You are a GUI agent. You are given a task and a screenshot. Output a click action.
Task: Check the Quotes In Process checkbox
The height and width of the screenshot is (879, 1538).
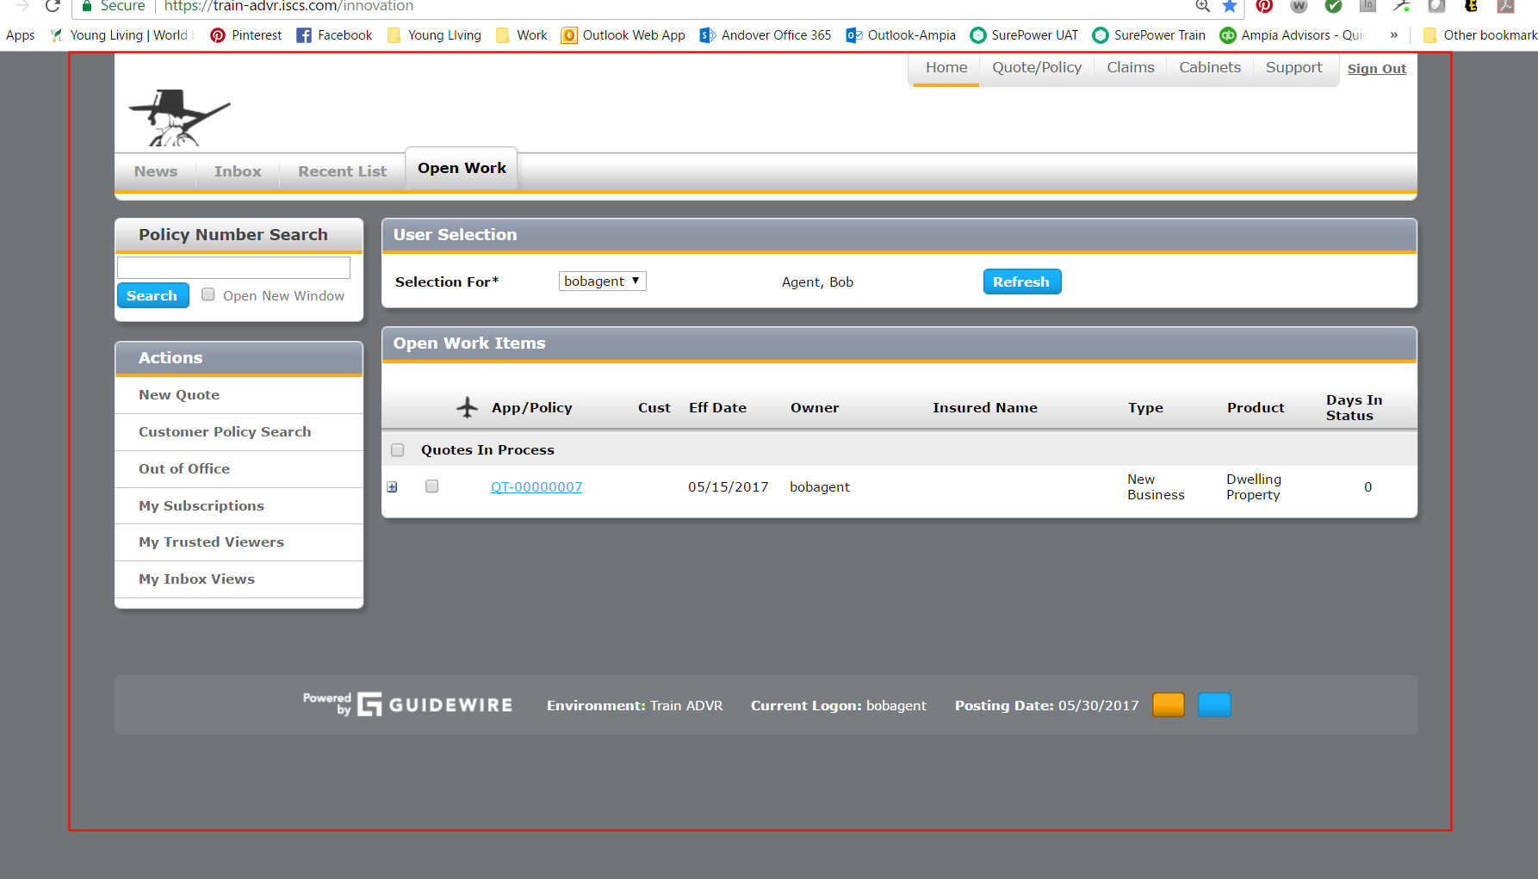pos(398,450)
